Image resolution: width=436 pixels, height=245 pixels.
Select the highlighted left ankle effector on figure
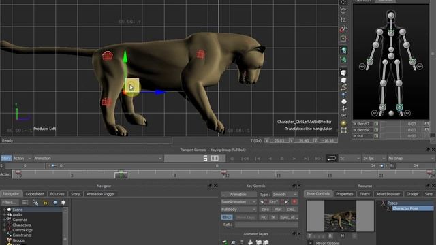[x=400, y=108]
